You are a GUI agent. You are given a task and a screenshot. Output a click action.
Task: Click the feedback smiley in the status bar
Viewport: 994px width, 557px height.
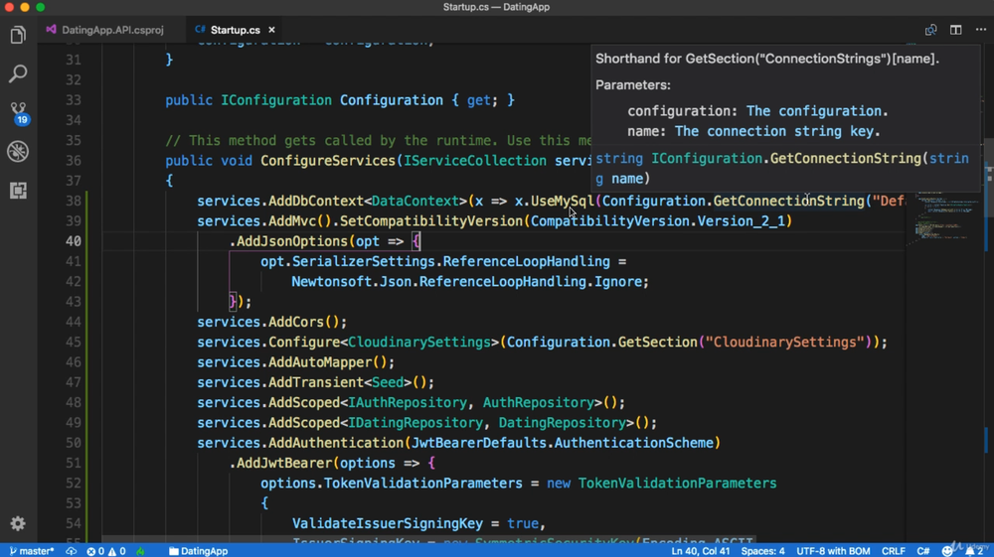coord(947,551)
